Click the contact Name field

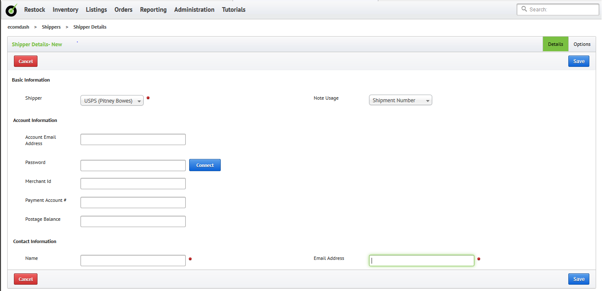pos(133,260)
